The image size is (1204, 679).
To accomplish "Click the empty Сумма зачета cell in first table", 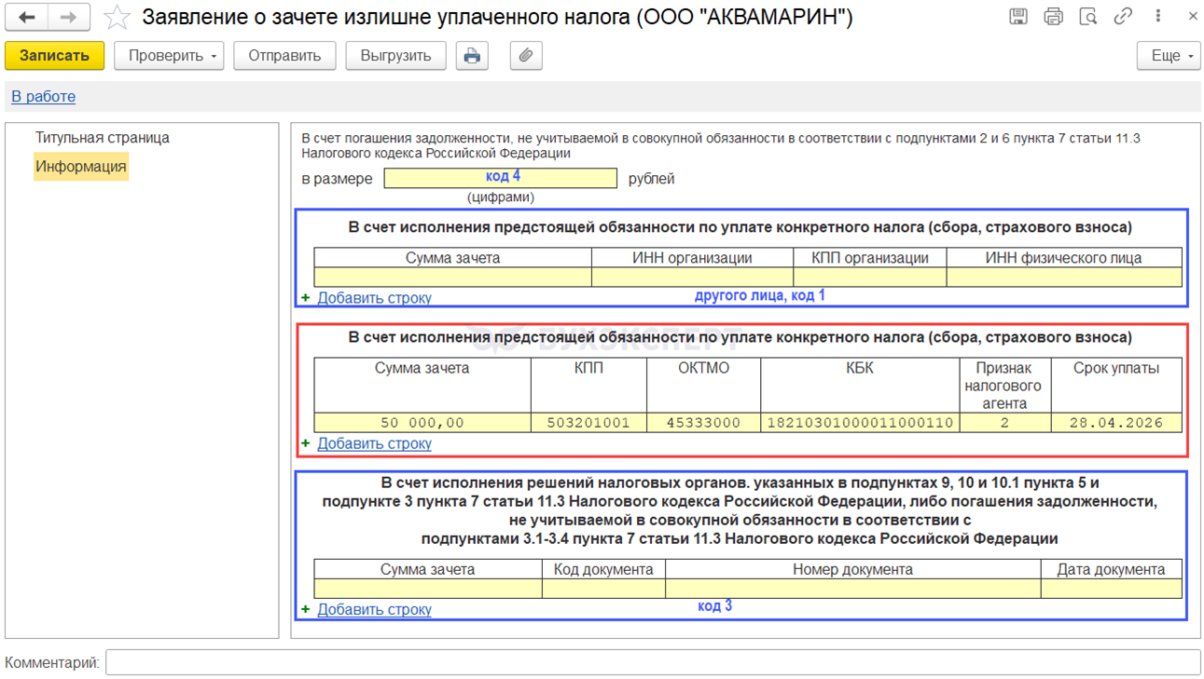I will point(452,277).
